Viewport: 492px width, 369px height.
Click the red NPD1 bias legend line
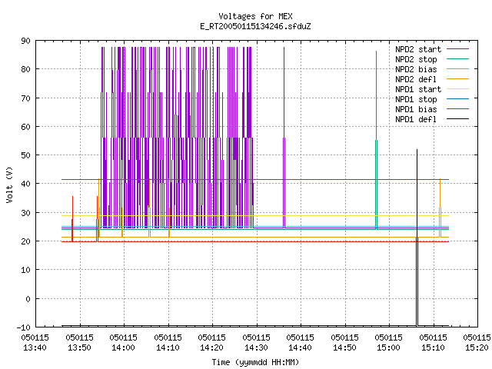click(x=457, y=109)
